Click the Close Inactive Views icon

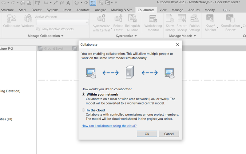(101, 3)
